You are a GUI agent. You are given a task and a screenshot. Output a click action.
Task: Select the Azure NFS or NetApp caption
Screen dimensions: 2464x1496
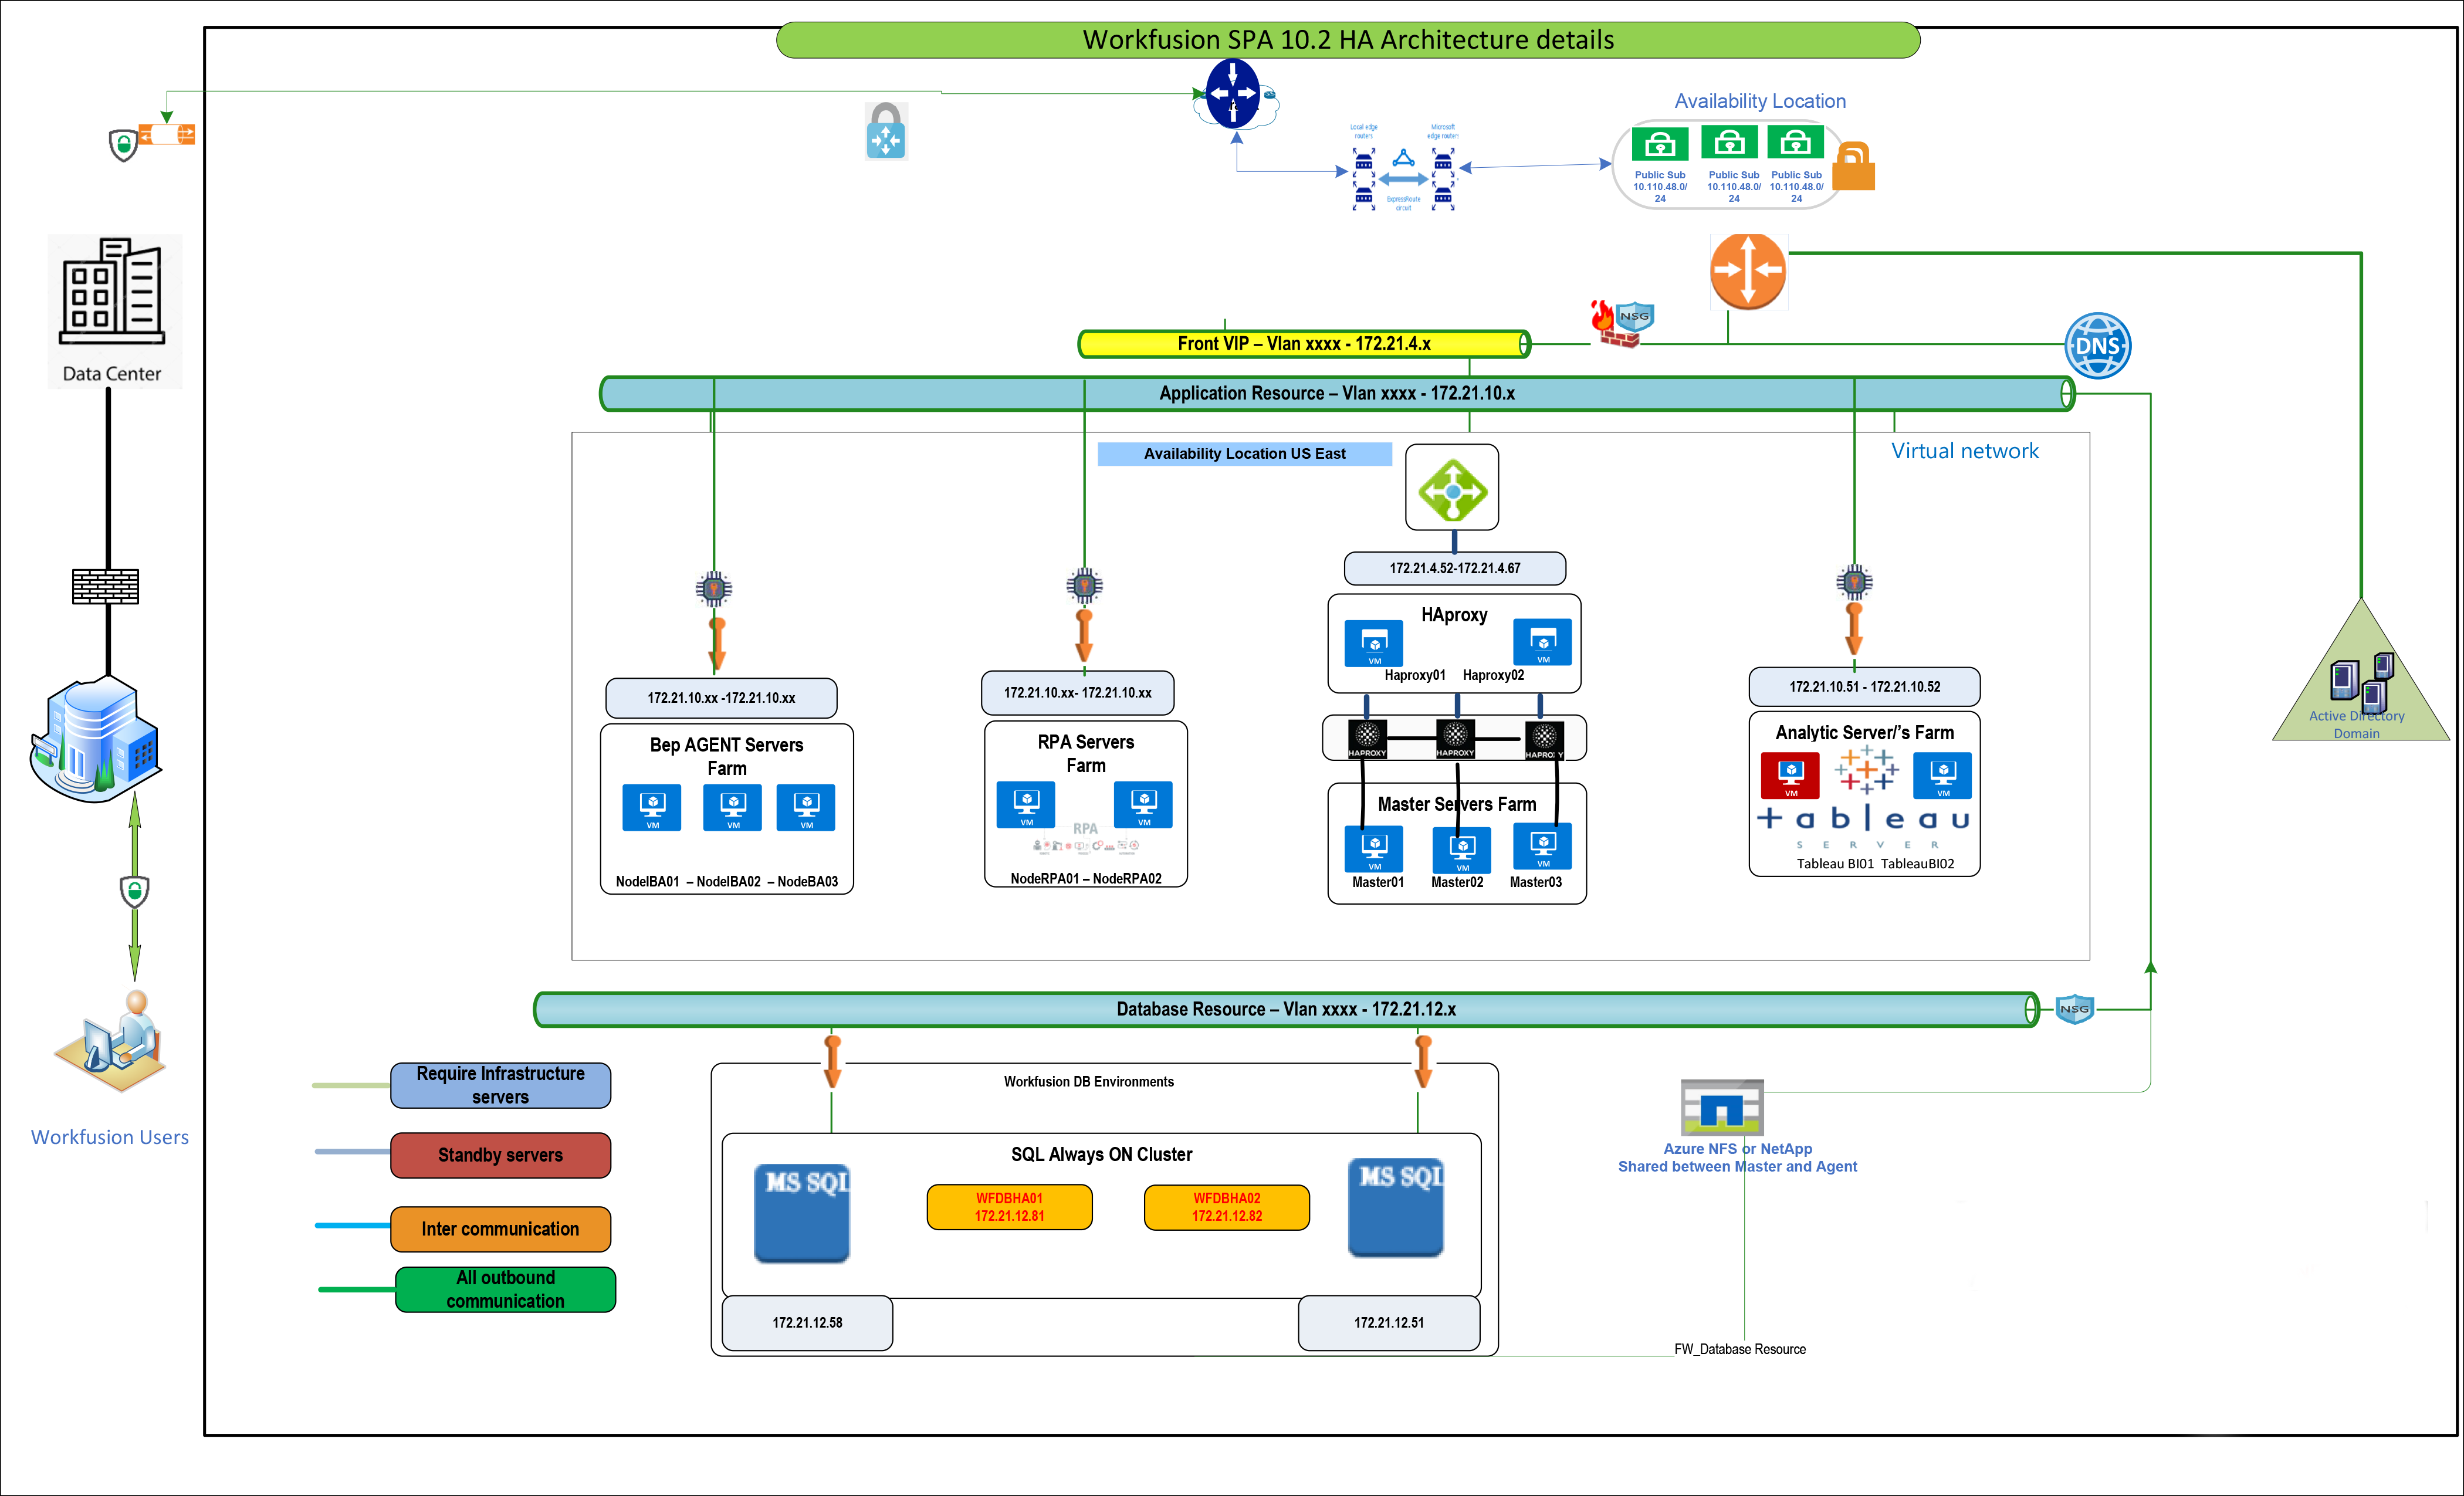[x=1737, y=1157]
